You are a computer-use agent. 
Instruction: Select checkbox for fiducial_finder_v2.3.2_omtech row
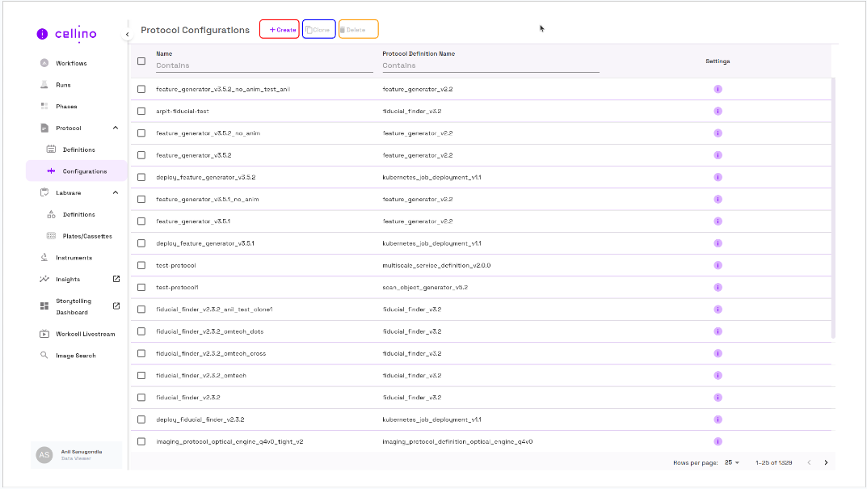tap(141, 375)
